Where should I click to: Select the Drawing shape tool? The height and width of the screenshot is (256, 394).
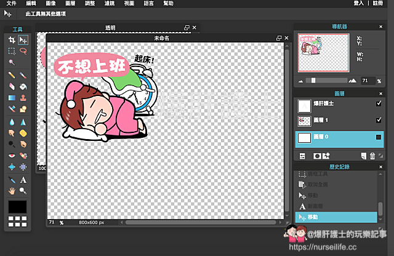pos(23,109)
